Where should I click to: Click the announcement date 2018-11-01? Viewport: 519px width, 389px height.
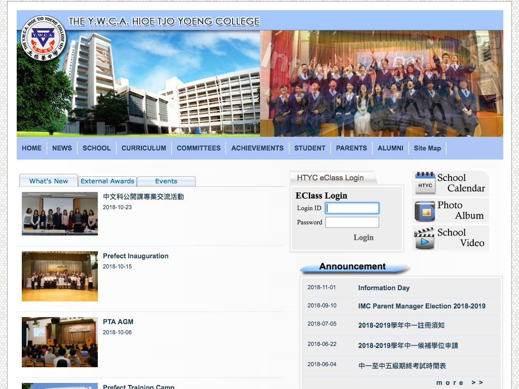coord(322,288)
